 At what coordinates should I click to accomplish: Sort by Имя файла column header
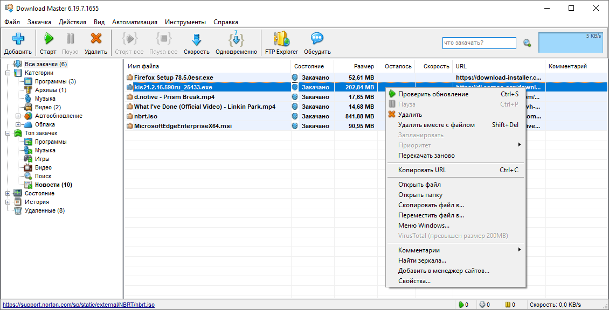[207, 66]
